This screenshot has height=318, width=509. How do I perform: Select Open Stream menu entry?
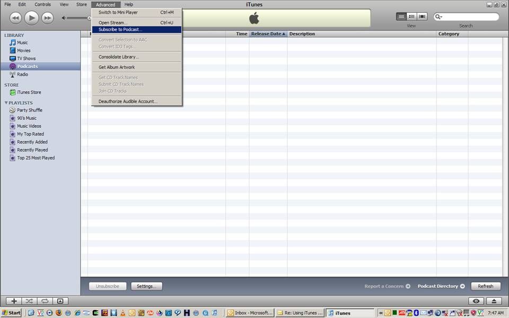pos(137,23)
